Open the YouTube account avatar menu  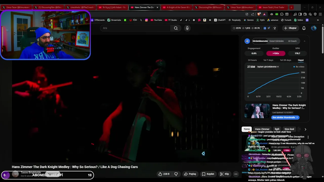314,28
